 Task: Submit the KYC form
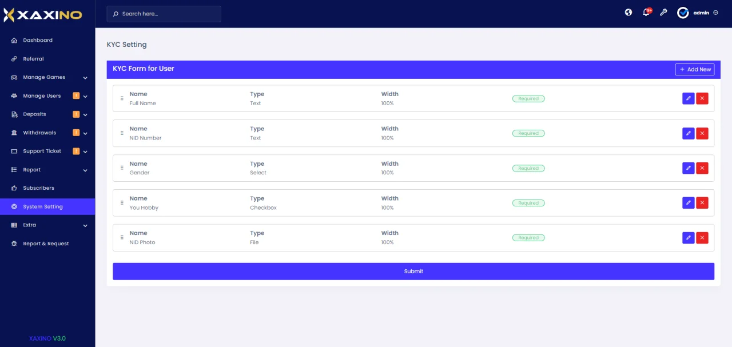(413, 272)
